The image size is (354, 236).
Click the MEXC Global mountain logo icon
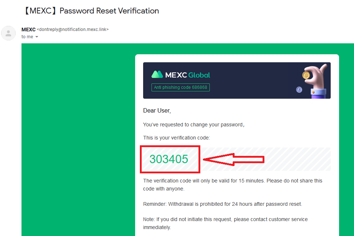[x=157, y=75]
